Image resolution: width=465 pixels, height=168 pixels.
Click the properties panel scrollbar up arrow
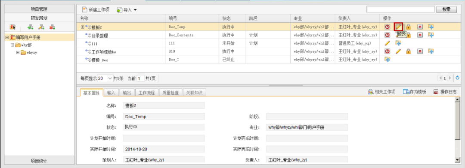coord(458,99)
